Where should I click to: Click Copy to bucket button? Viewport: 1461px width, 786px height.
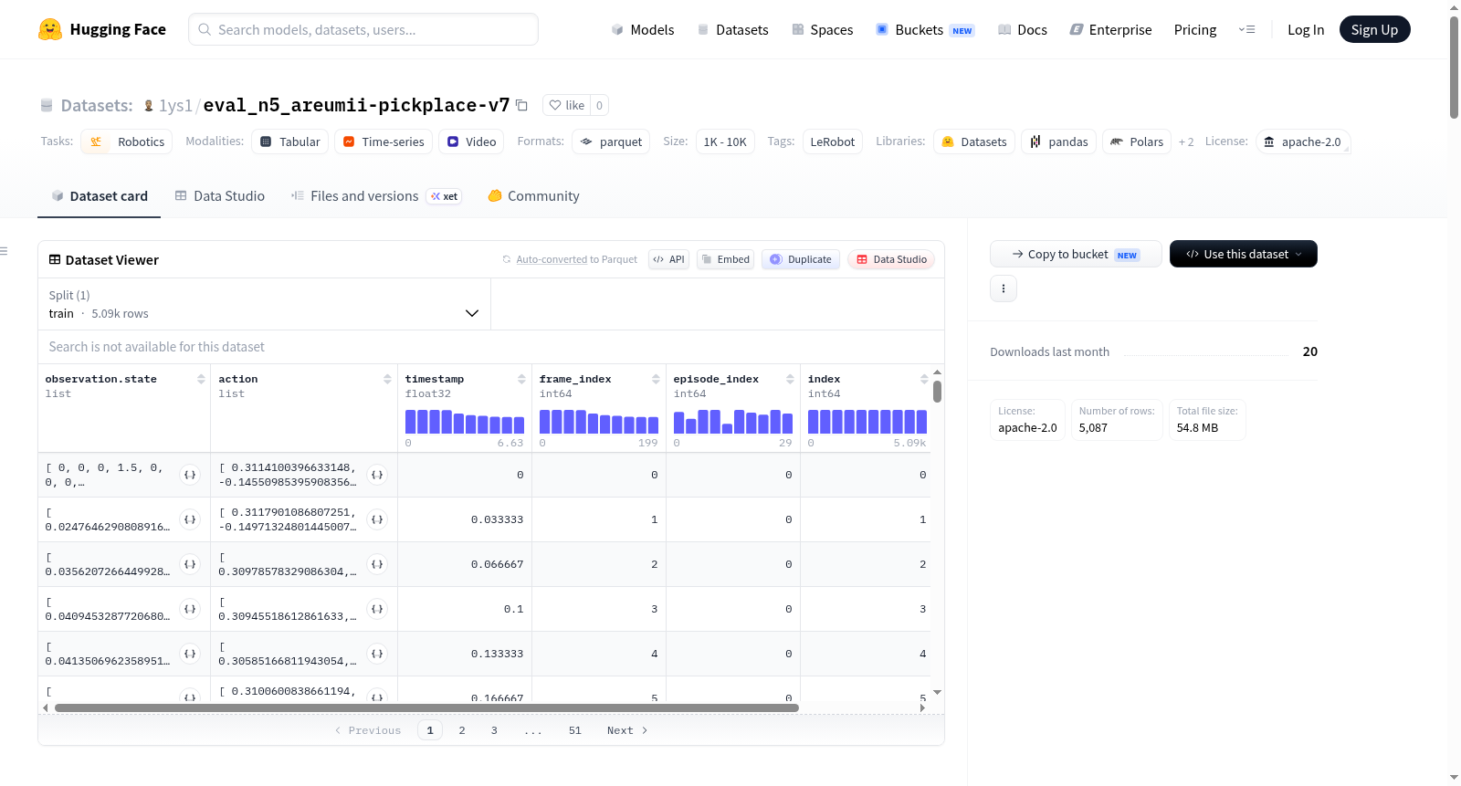pos(1075,254)
